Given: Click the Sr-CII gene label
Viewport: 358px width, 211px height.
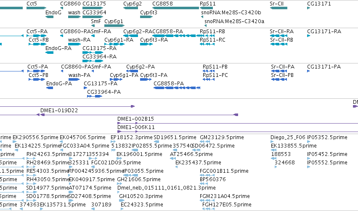Looking at the screenshot, I should tap(276, 4).
